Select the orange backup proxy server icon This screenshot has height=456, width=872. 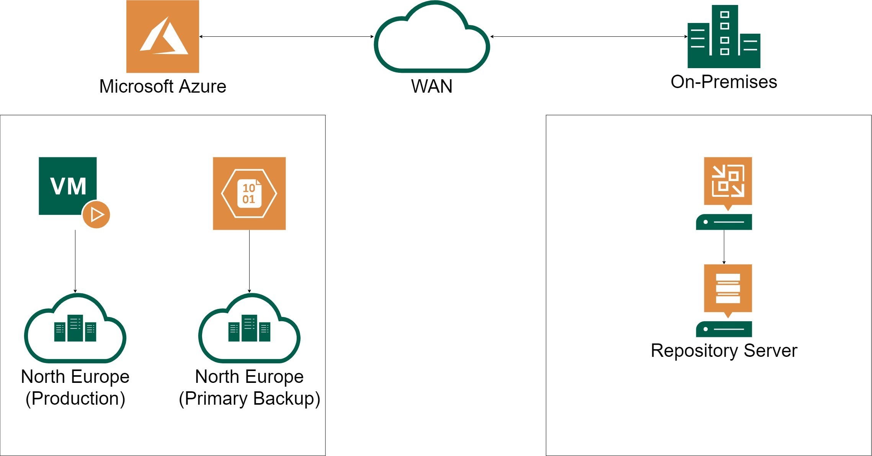(x=724, y=193)
